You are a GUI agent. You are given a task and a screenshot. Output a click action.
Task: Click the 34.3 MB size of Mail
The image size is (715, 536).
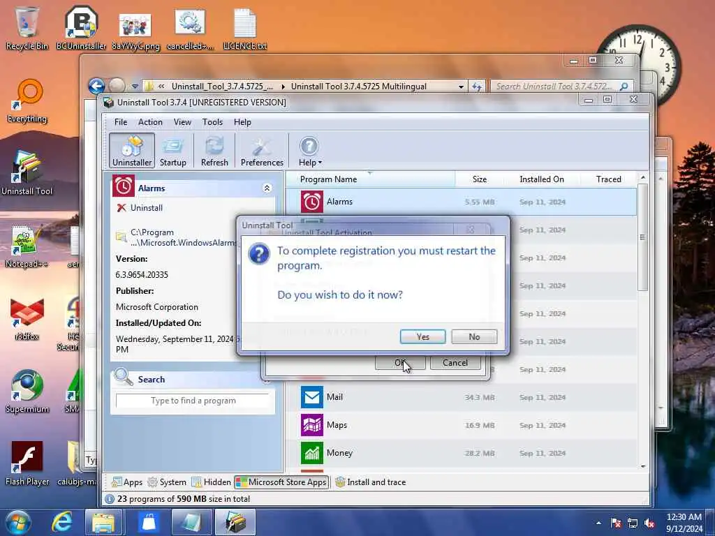click(x=480, y=397)
